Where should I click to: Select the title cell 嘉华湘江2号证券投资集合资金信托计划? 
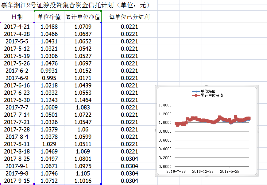pos(75,6)
